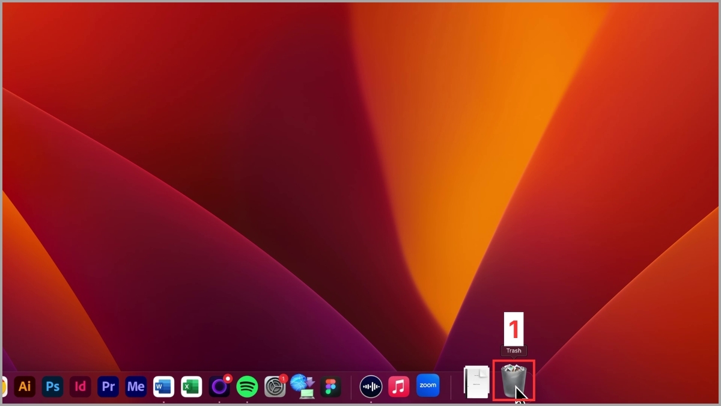Open Microsoft Word from the dock
This screenshot has width=721, height=406.
163,386
